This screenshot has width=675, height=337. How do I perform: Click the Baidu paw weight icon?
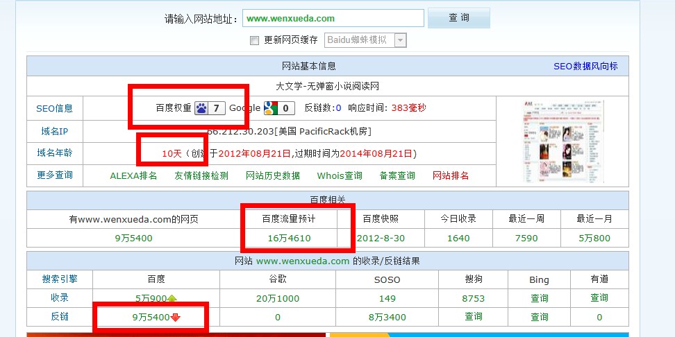201,108
